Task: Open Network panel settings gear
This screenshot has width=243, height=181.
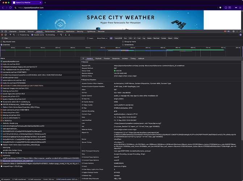Action: point(240,35)
